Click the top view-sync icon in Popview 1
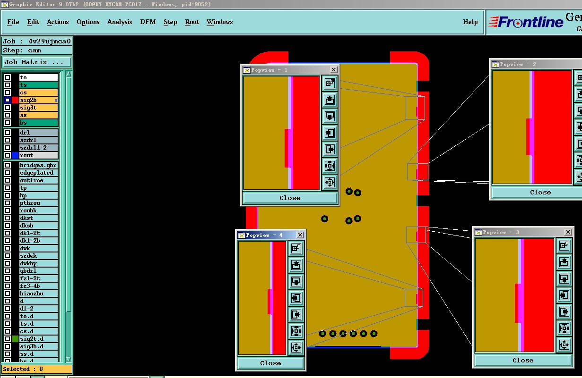The height and width of the screenshot is (378, 582). pos(330,84)
